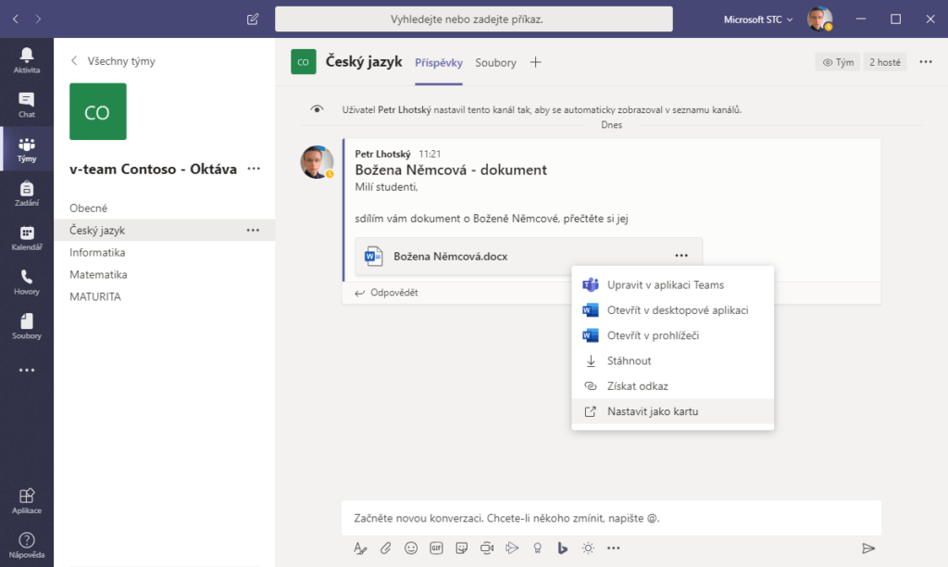The width and height of the screenshot is (948, 567).
Task: Open Kalendář in the sidebar
Action: (x=27, y=238)
